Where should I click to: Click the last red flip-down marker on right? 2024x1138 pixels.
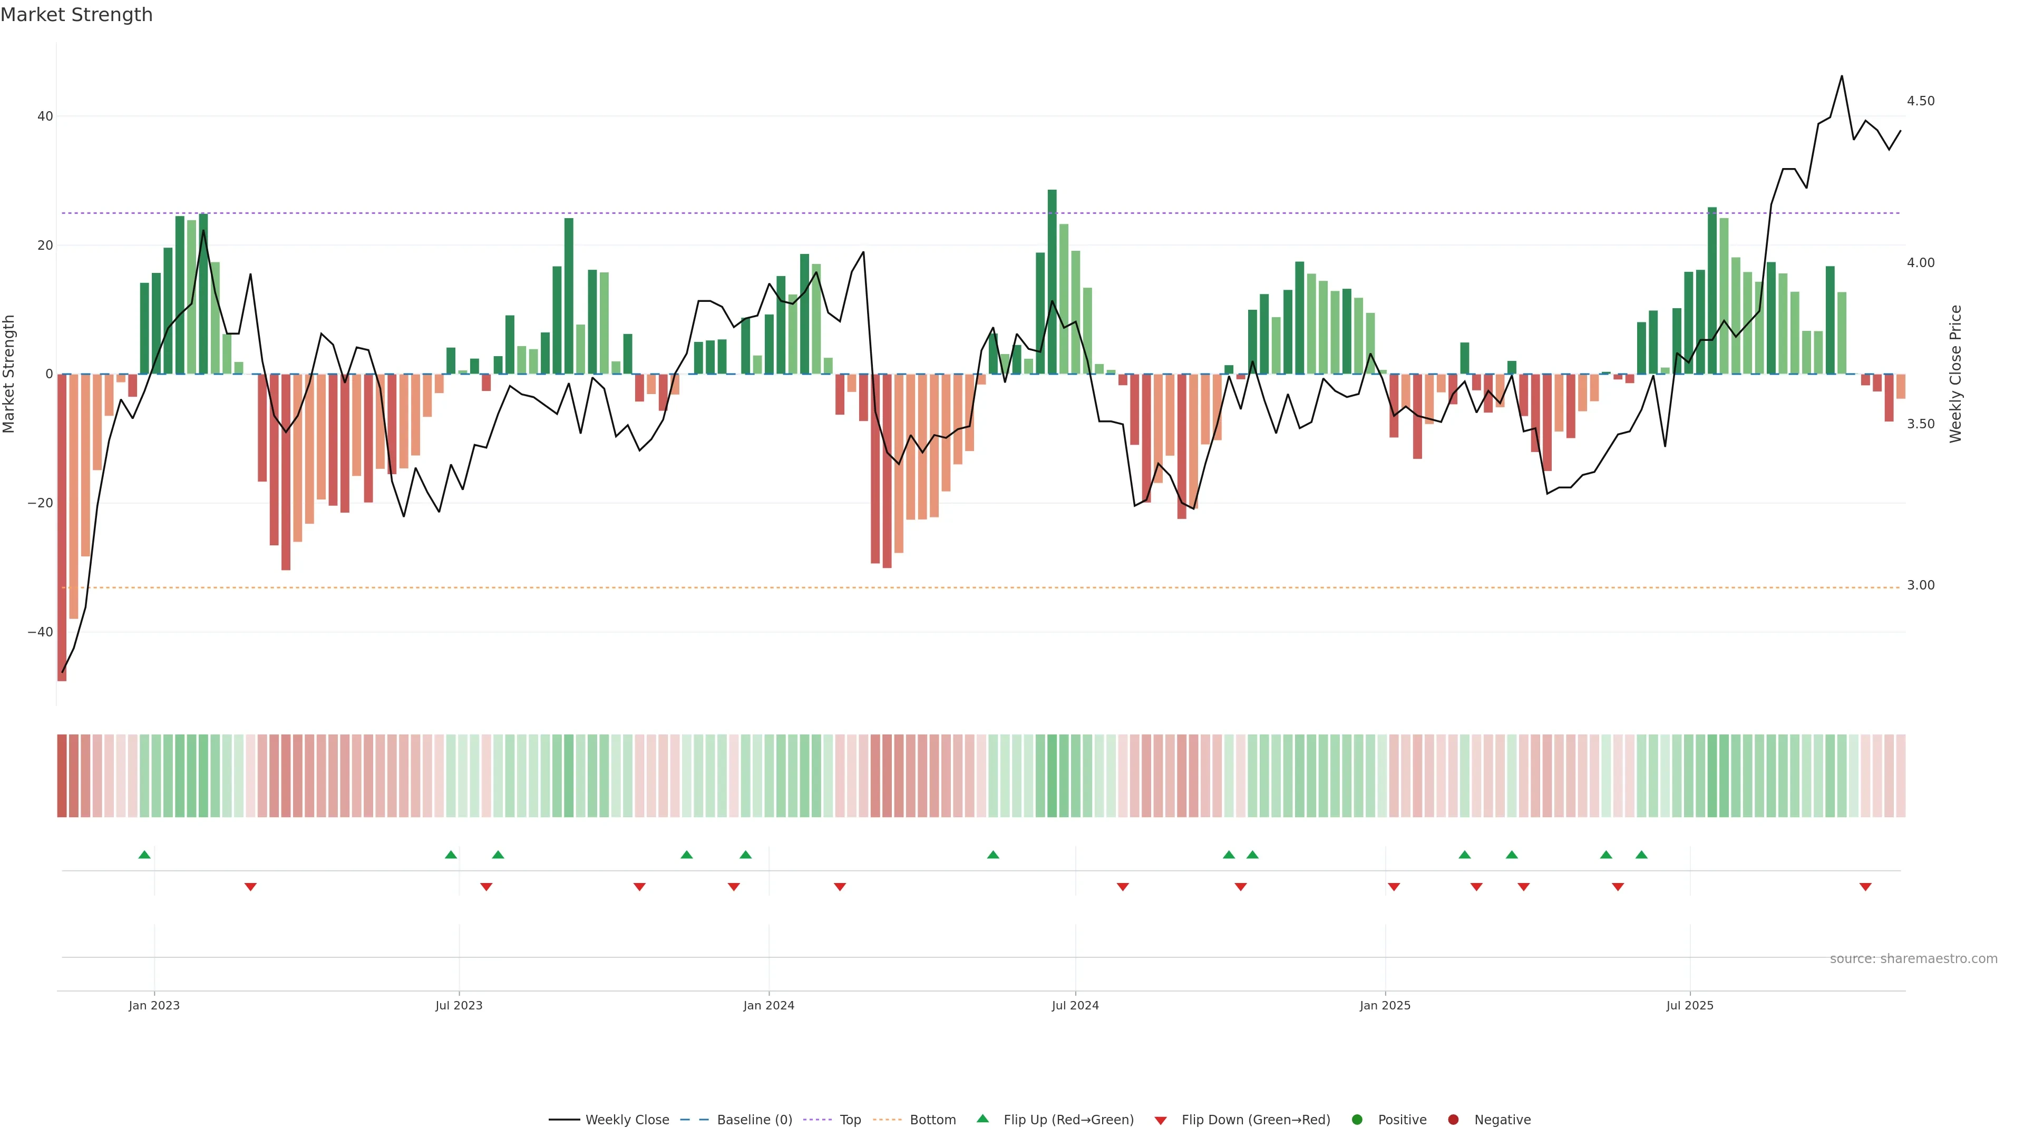(x=1865, y=887)
